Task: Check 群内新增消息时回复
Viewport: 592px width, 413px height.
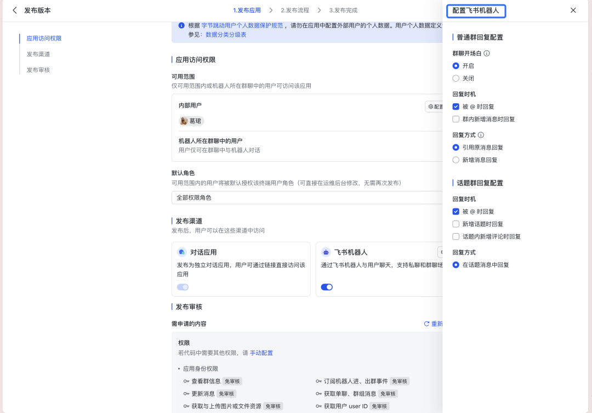Action: 456,119
